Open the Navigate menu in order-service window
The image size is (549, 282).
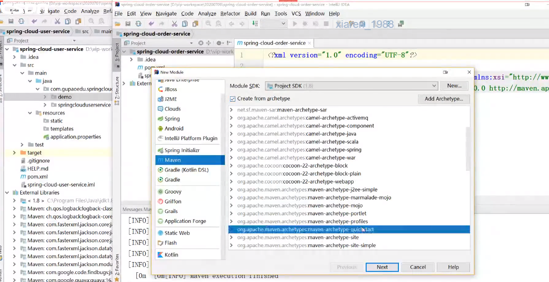tap(166, 14)
